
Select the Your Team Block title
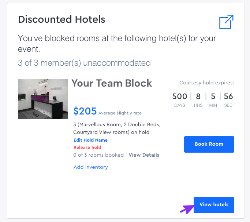pyautogui.click(x=112, y=83)
